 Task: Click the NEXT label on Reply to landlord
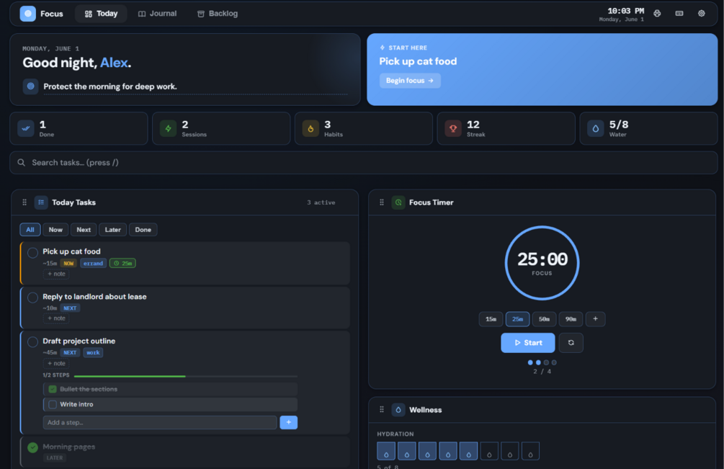tap(70, 308)
